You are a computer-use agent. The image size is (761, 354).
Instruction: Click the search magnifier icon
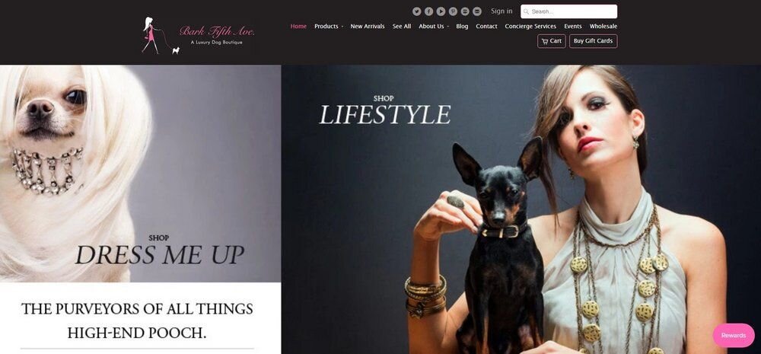tap(526, 11)
